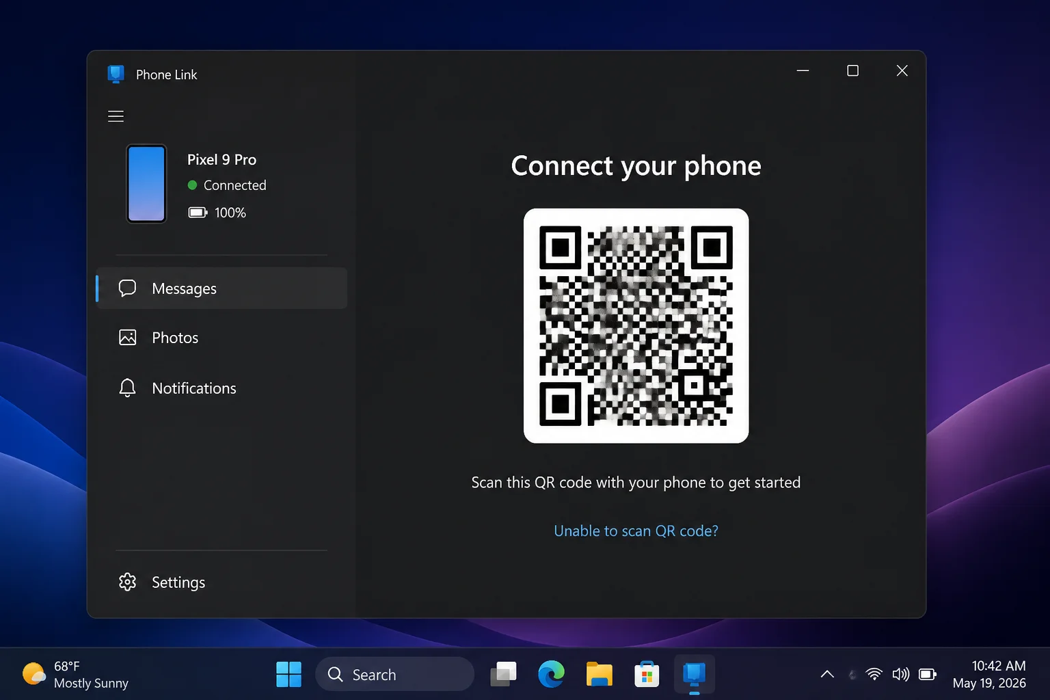Open Microsoft Store from the taskbar
Screen dimensions: 1050x700
646,674
